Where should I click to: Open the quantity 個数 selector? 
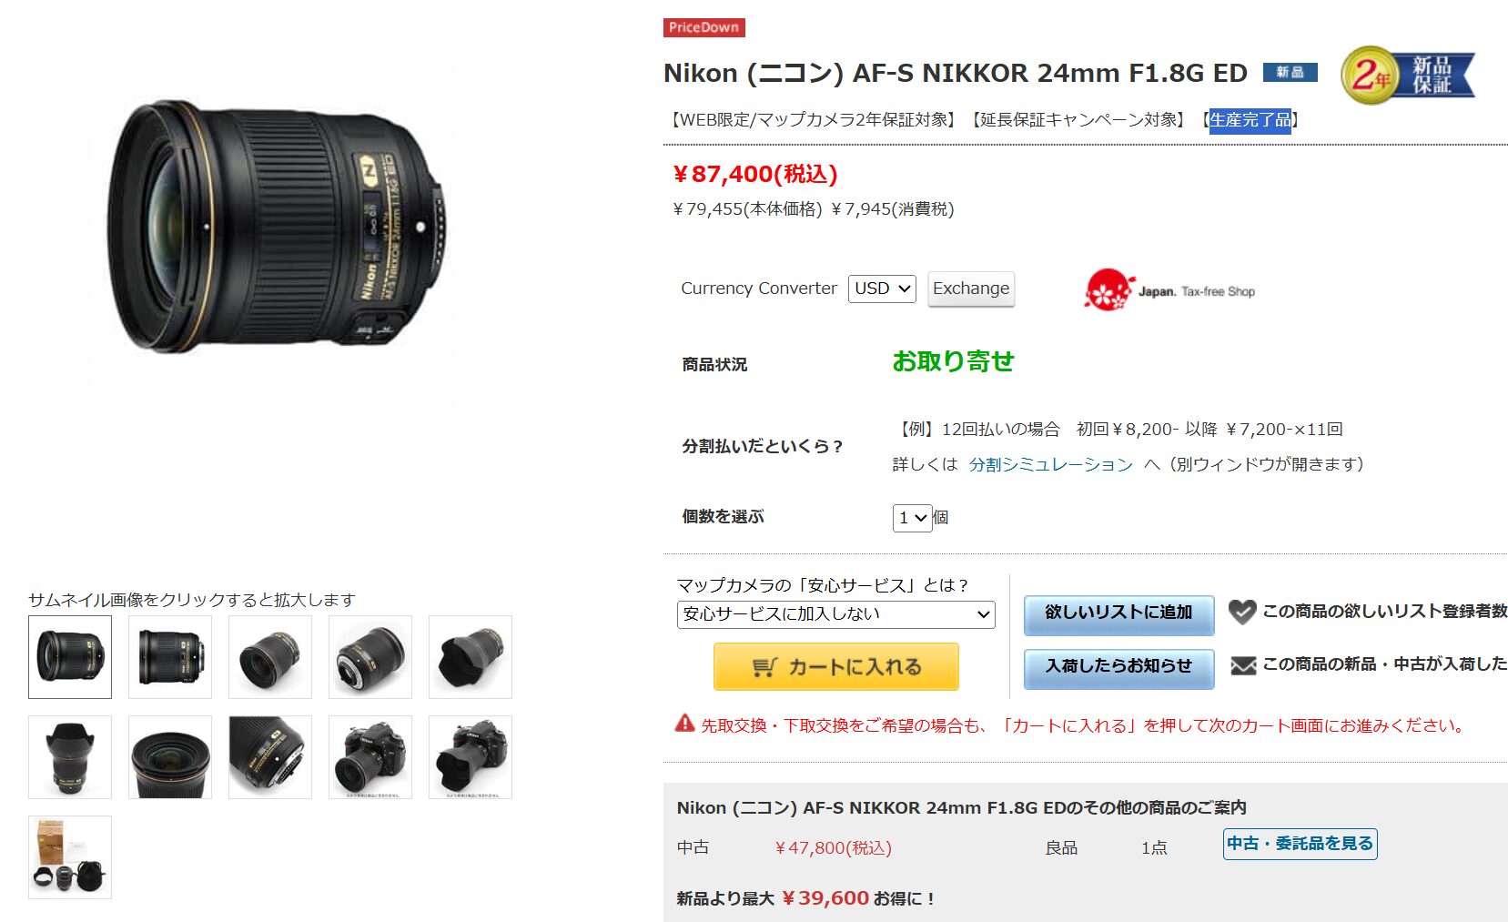point(912,518)
